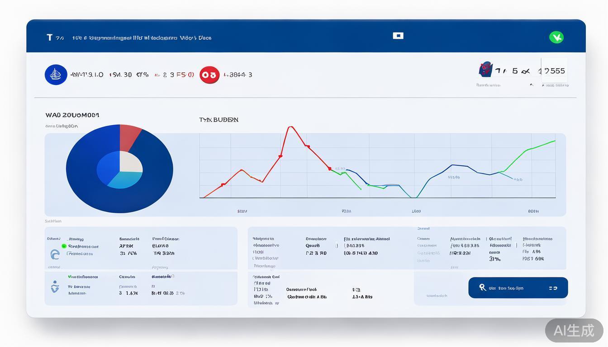Image resolution: width=608 pixels, height=347 pixels.
Task: Click the person figure icon in second row
Action: pyautogui.click(x=55, y=287)
